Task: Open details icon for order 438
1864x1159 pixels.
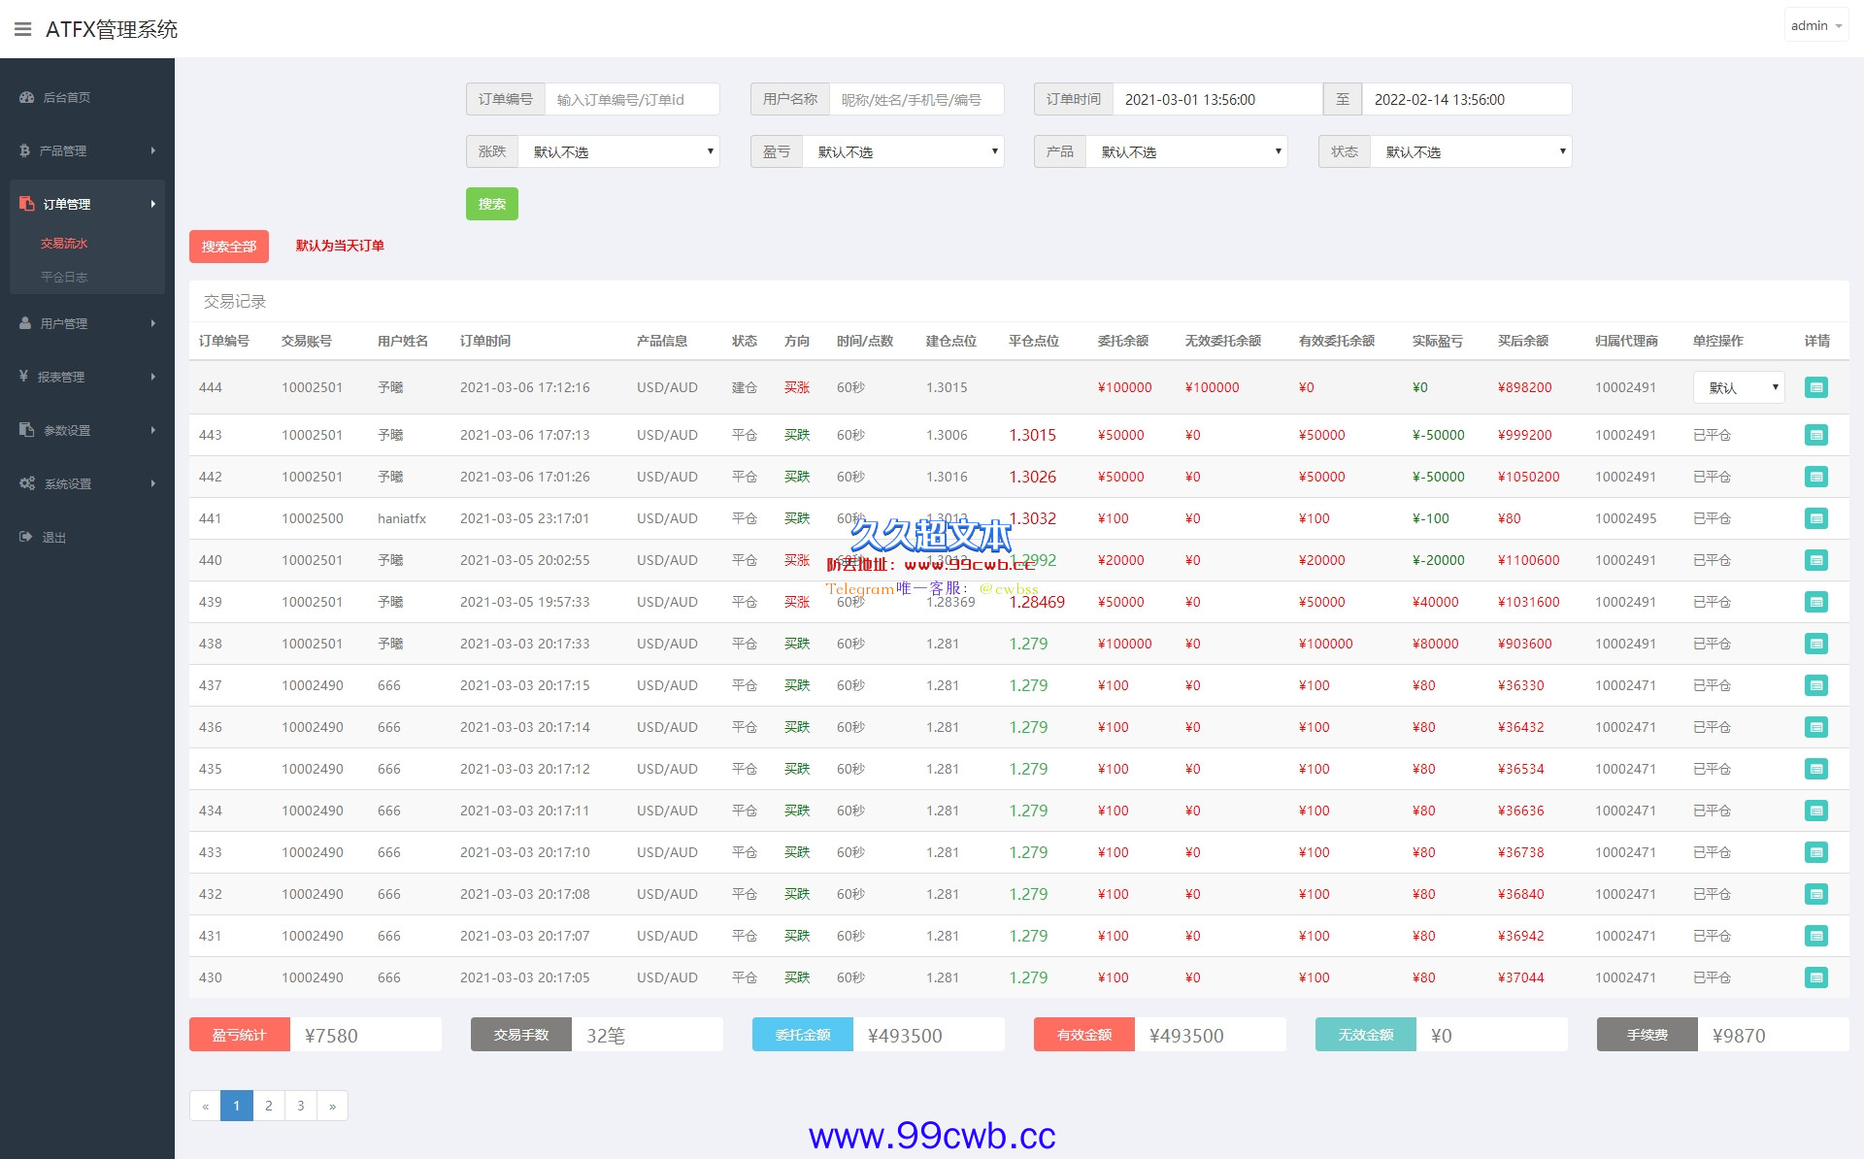Action: [x=1815, y=644]
